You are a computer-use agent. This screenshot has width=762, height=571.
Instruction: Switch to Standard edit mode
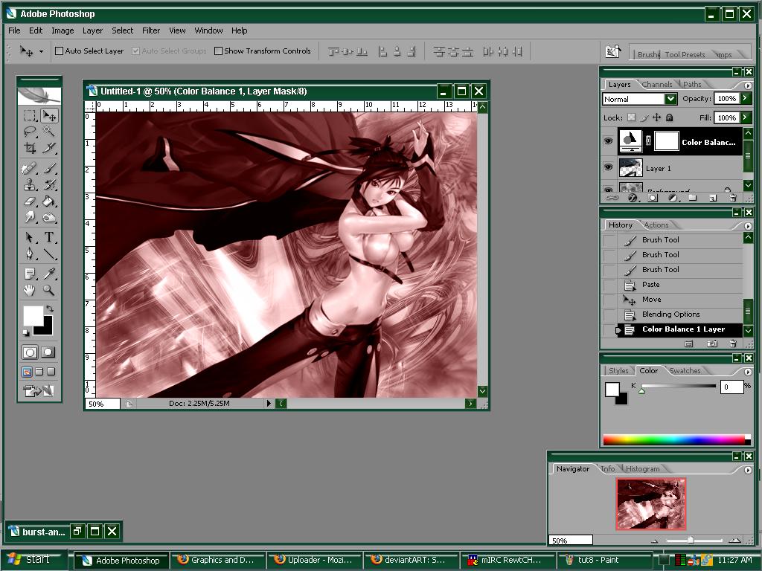[x=30, y=352]
